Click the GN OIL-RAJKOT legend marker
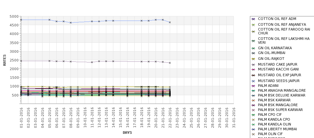 [x=253, y=59]
